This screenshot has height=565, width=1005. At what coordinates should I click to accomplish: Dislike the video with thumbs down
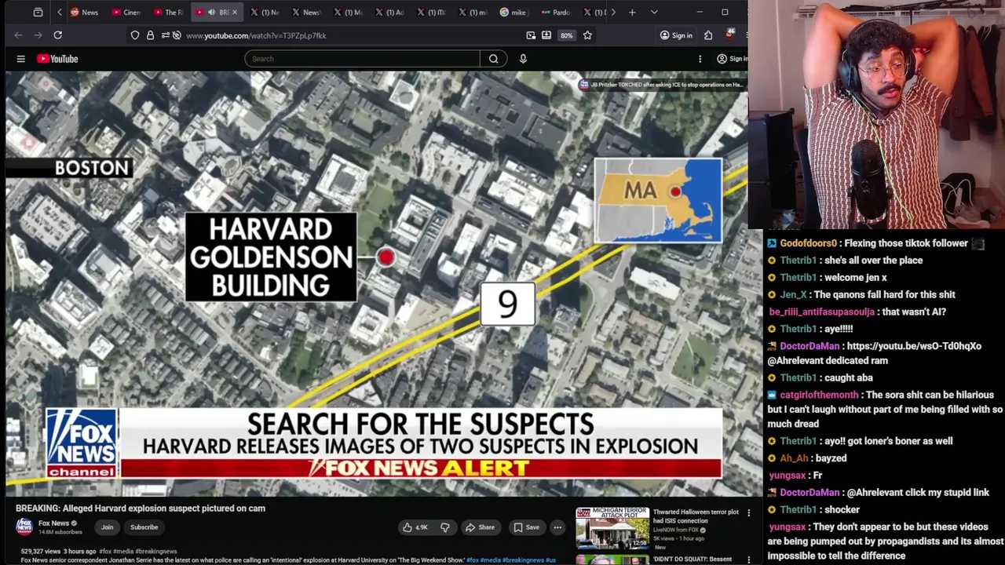coord(444,527)
